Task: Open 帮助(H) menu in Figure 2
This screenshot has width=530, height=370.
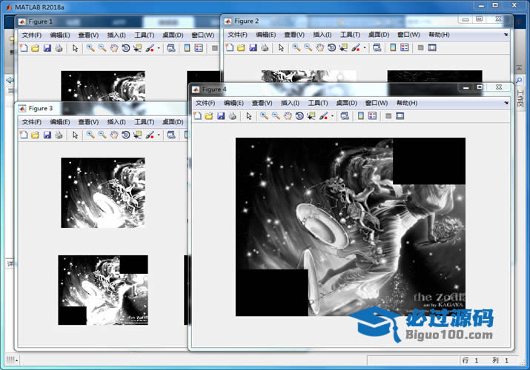Action: [439, 35]
